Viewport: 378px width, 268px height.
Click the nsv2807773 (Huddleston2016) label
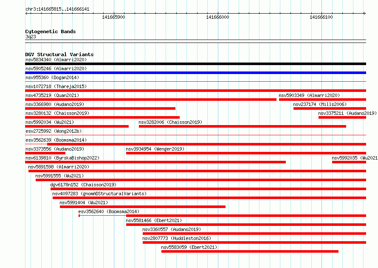[x=177, y=238]
